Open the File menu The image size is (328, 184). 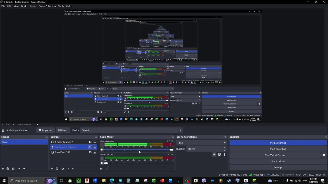pyautogui.click(x=3, y=6)
